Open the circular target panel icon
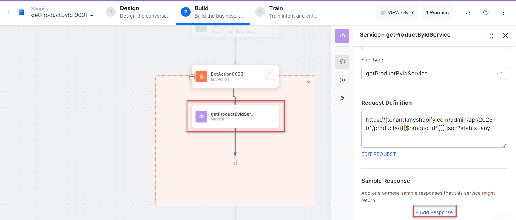 tap(342, 80)
